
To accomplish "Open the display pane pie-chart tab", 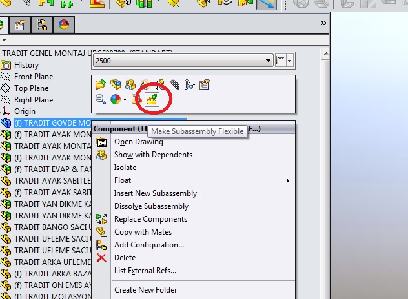I will (x=63, y=25).
